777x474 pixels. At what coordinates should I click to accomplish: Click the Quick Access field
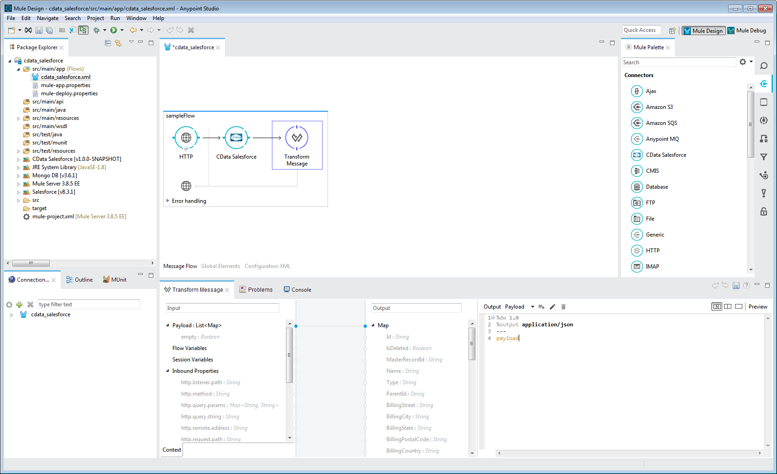[x=641, y=30]
